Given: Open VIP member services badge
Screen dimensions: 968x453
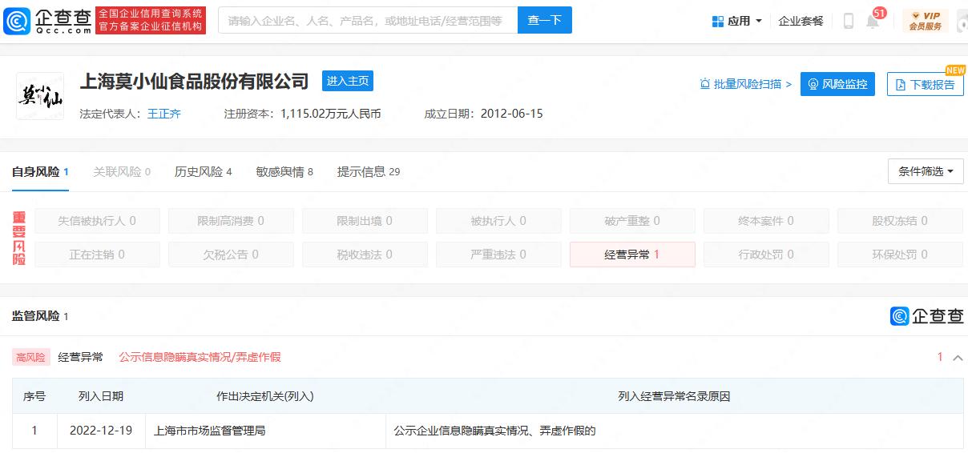Looking at the screenshot, I should point(925,21).
